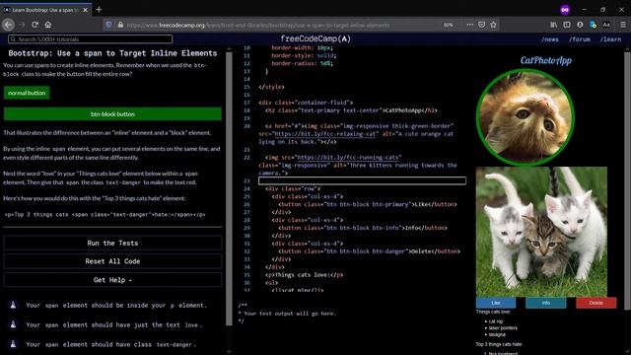Click the 'Things cats love:' code line 35
The image size is (631, 355).
coord(305,275)
